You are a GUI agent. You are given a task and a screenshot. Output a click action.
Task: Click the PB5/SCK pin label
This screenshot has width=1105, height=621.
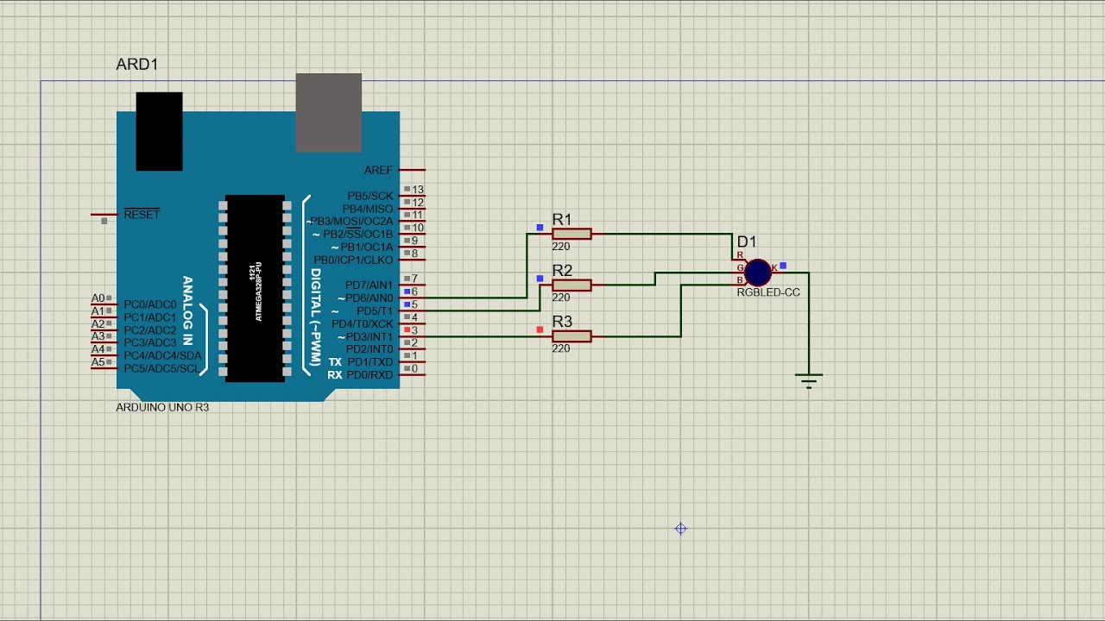pyautogui.click(x=369, y=197)
